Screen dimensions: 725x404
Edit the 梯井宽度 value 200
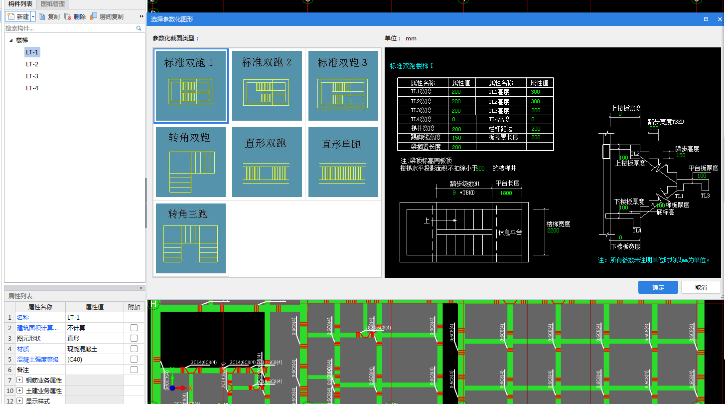coord(456,129)
